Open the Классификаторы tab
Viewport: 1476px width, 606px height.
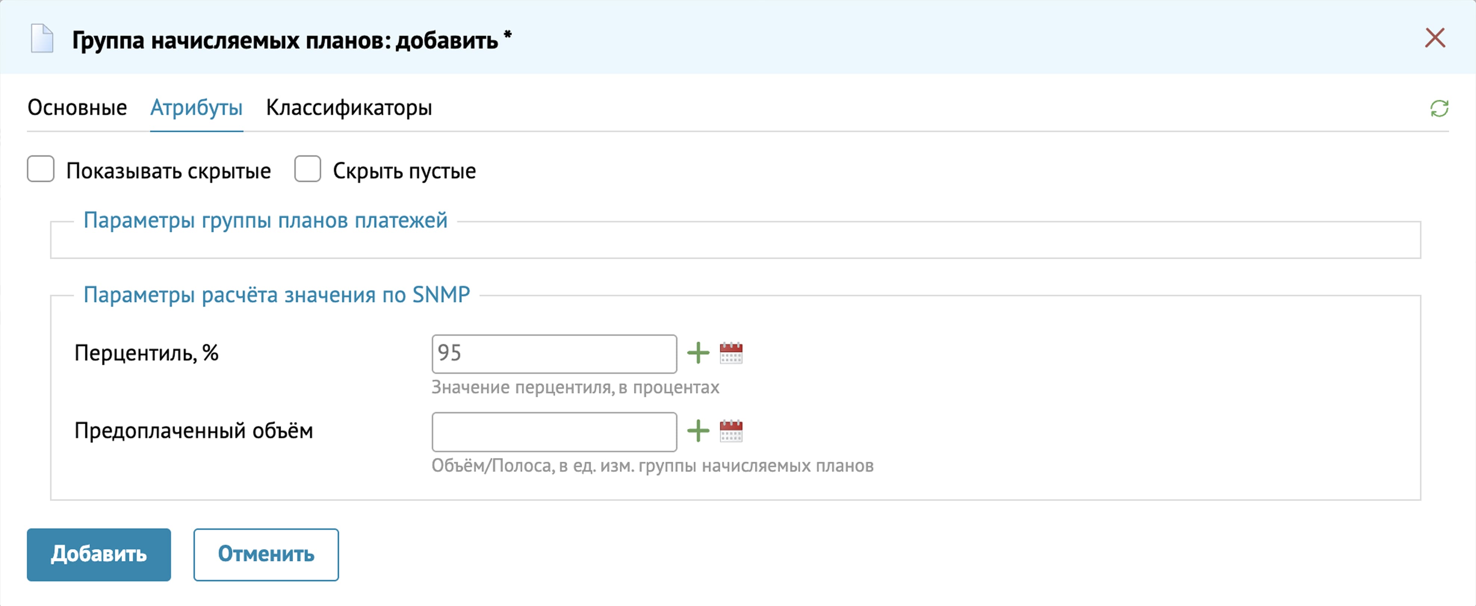click(348, 107)
